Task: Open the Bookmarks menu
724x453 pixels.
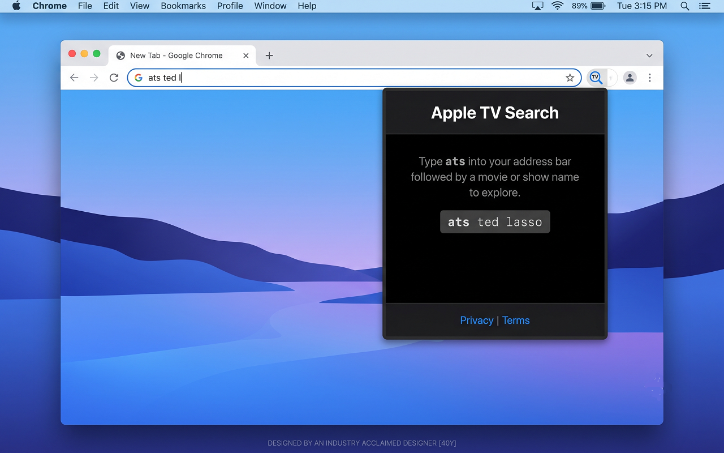Action: (183, 6)
